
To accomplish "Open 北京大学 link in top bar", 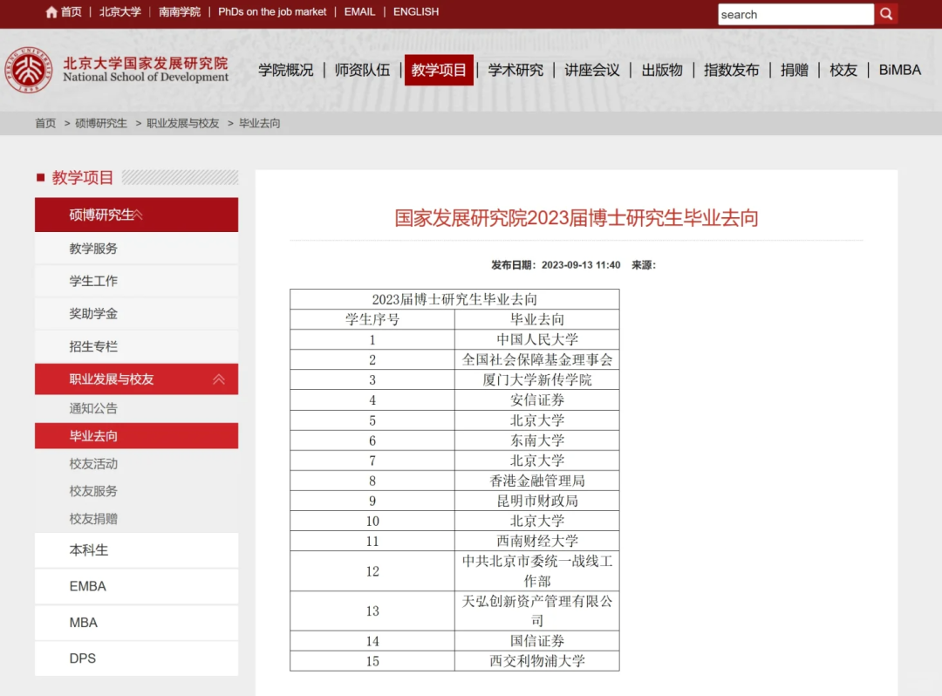I will [x=120, y=12].
